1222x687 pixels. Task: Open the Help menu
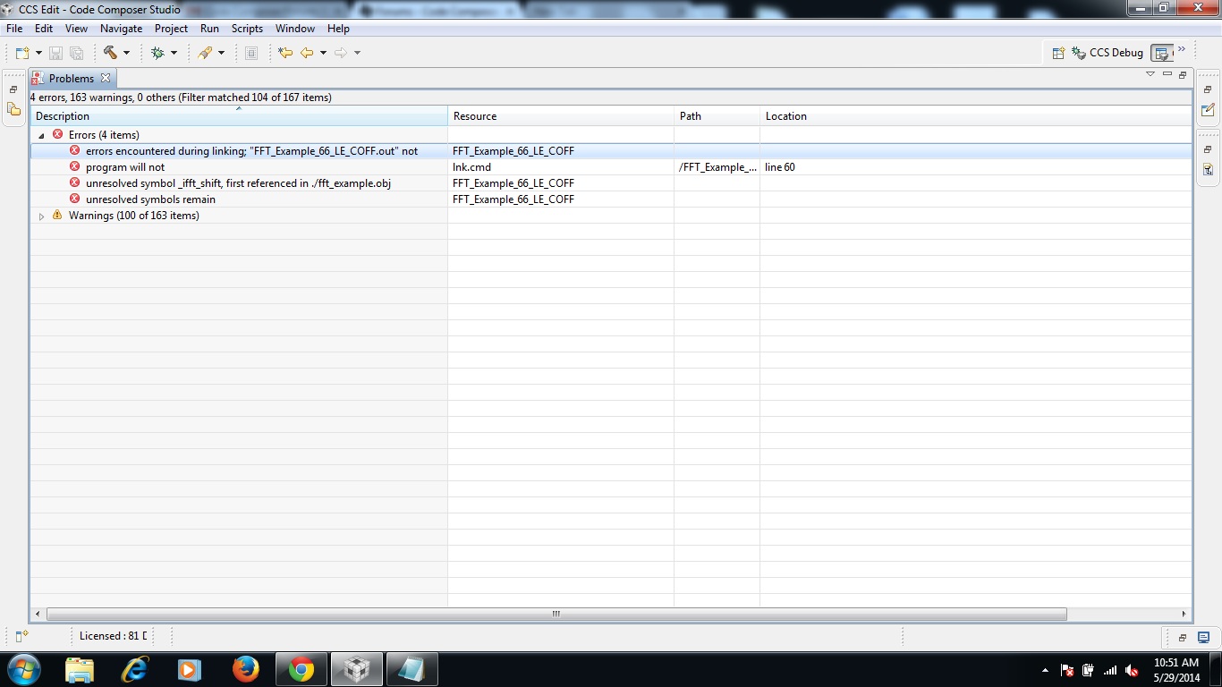pos(338,29)
